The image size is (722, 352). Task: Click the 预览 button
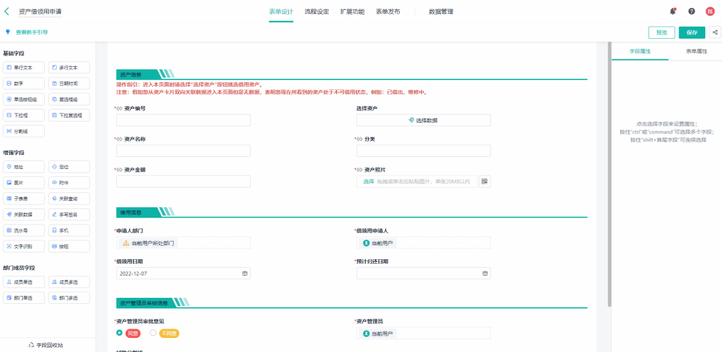point(661,32)
